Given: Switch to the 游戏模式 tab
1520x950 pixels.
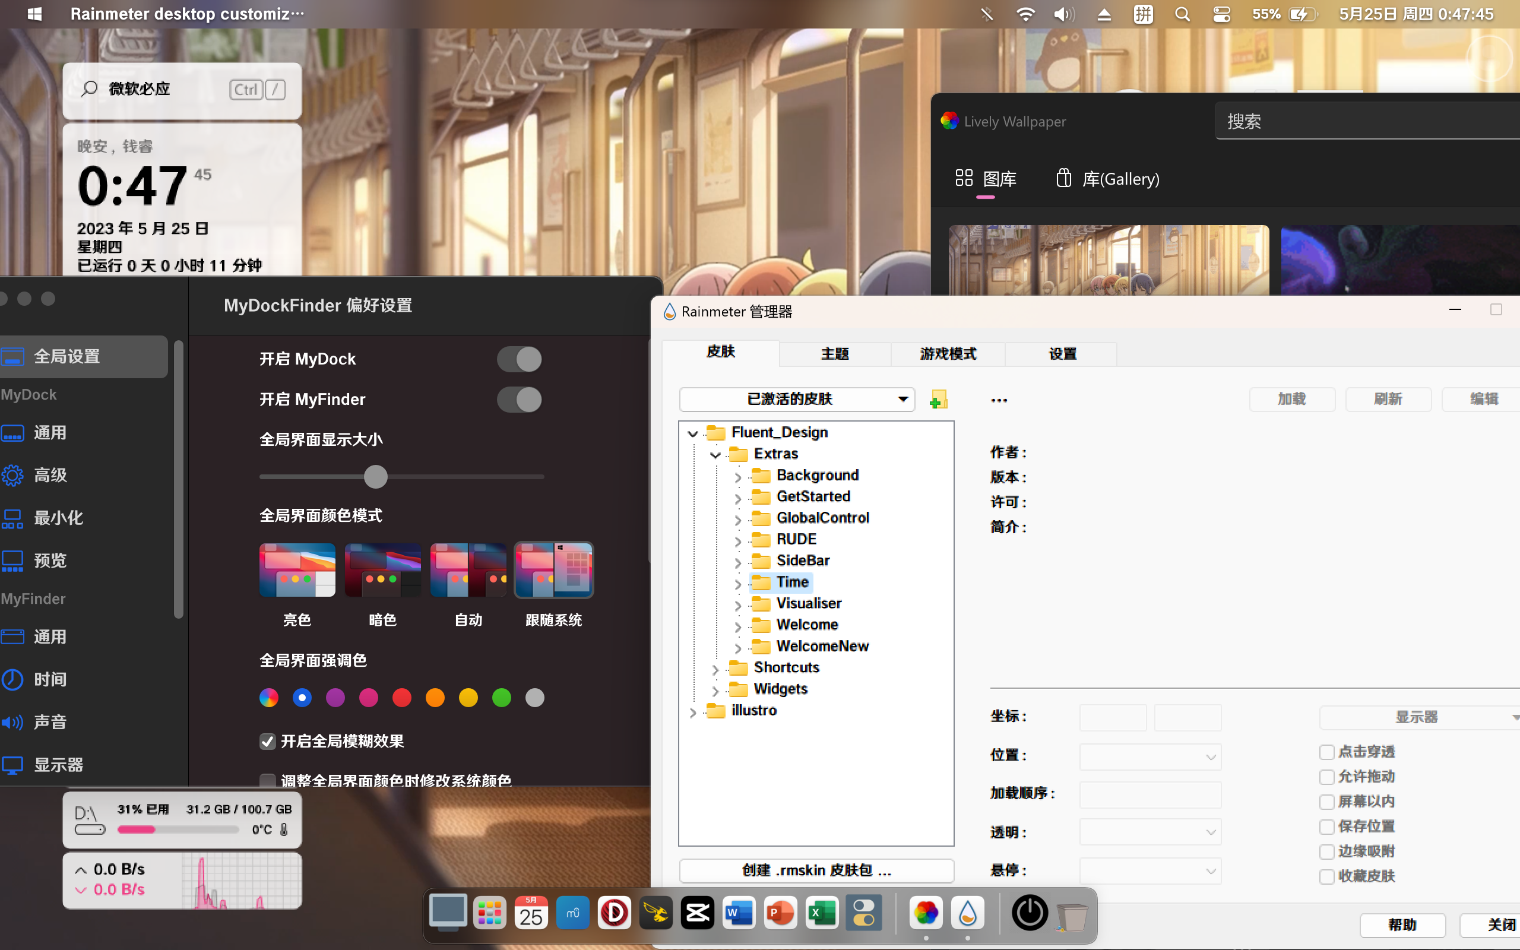Looking at the screenshot, I should pyautogui.click(x=948, y=354).
